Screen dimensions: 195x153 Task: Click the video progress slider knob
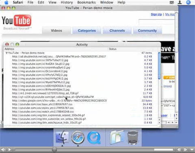pyautogui.click(x=54, y=150)
